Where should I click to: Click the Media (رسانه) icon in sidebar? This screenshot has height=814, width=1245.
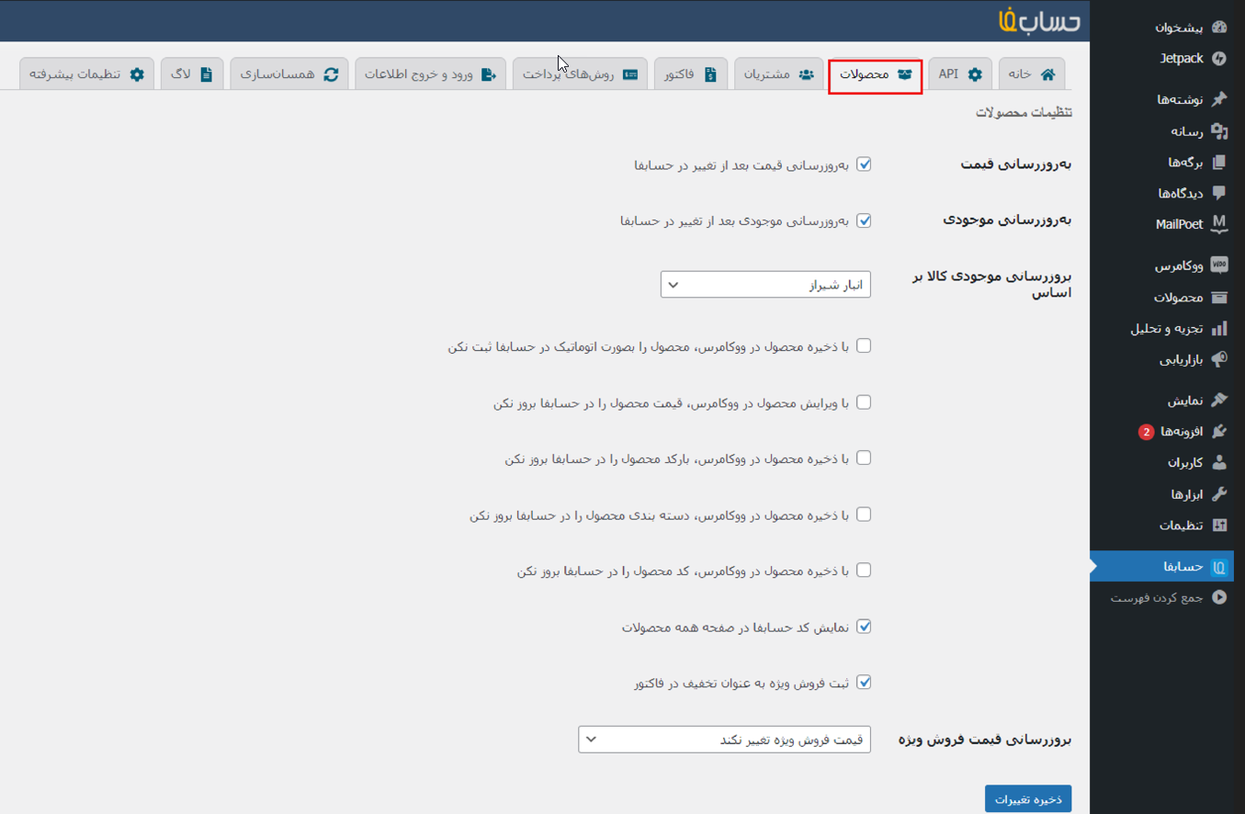coord(1219,131)
